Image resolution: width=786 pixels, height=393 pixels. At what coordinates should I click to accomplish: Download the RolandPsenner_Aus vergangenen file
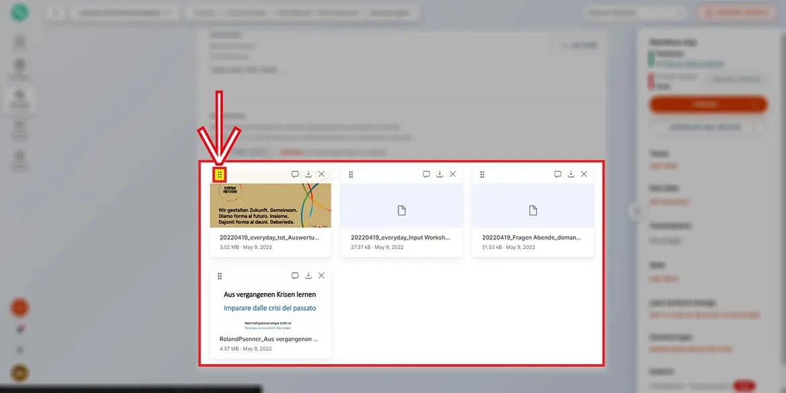[308, 276]
